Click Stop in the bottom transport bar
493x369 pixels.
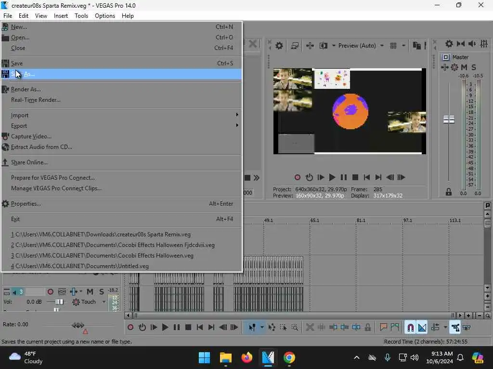click(x=188, y=327)
